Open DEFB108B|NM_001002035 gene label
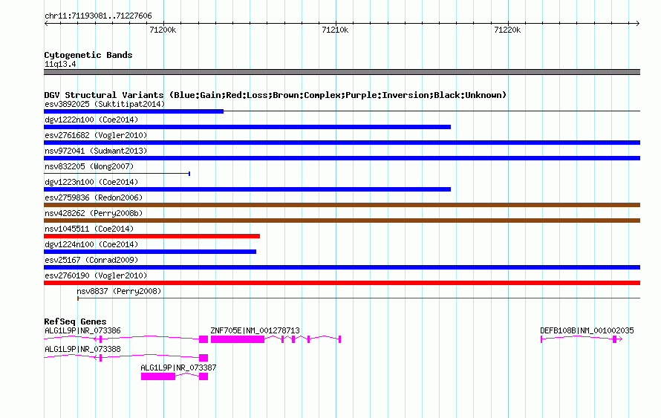The width and height of the screenshot is (661, 418). pos(587,331)
